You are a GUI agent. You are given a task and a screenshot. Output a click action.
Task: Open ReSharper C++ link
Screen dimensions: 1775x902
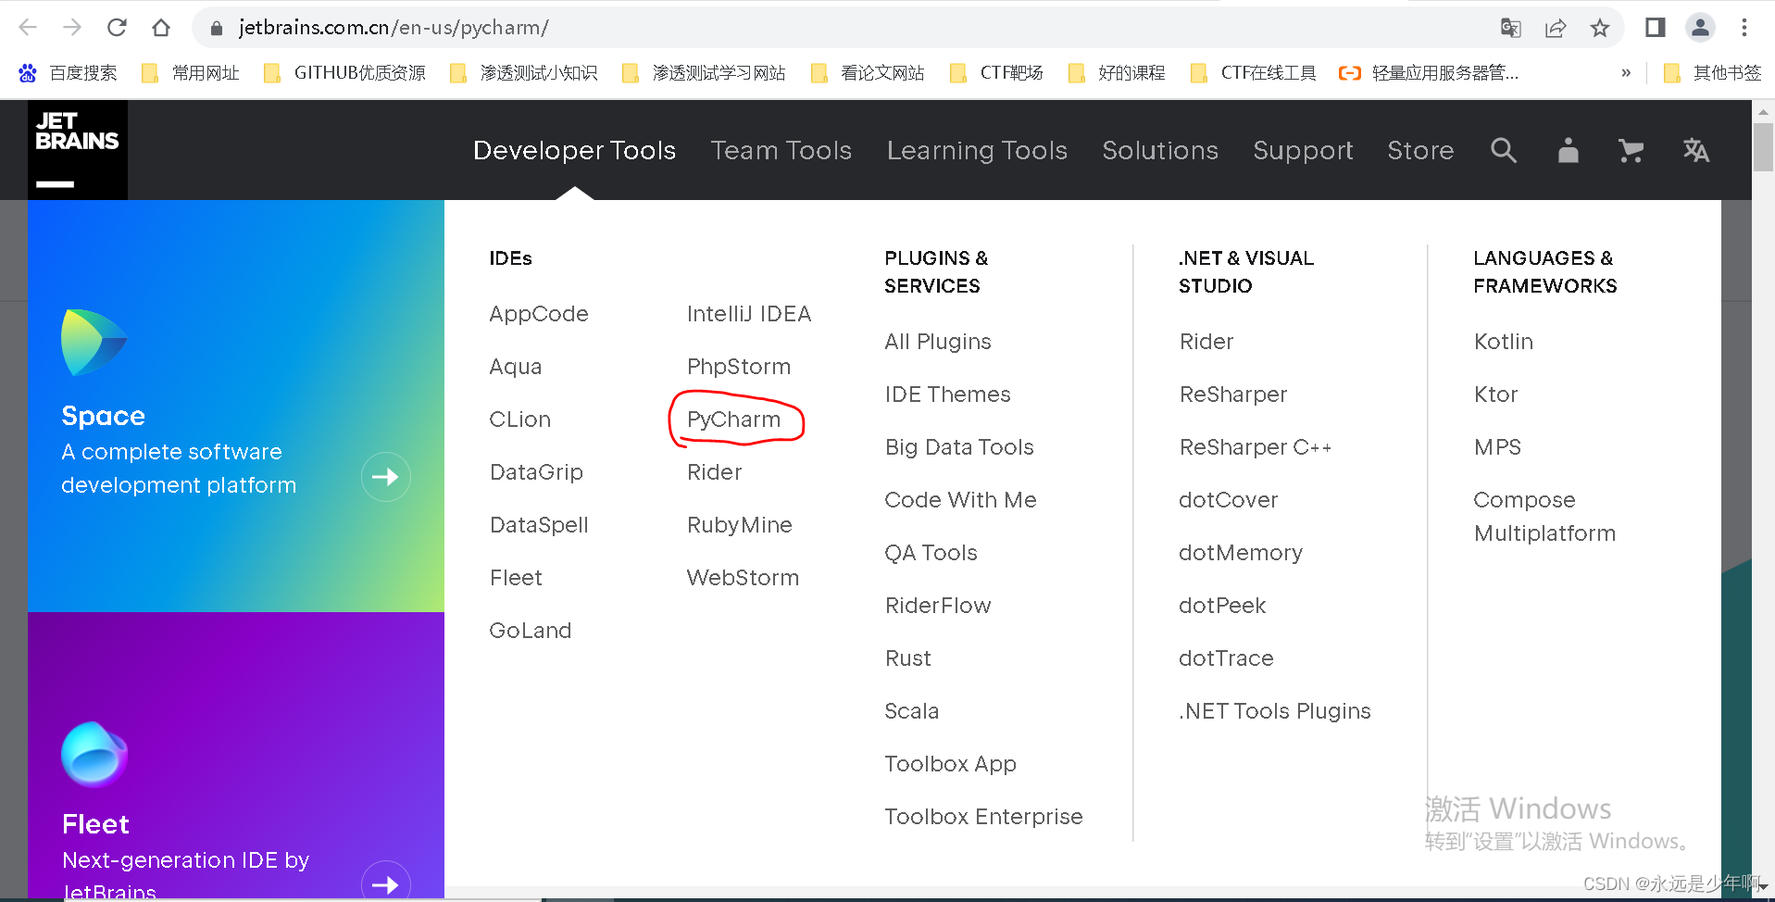point(1255,447)
